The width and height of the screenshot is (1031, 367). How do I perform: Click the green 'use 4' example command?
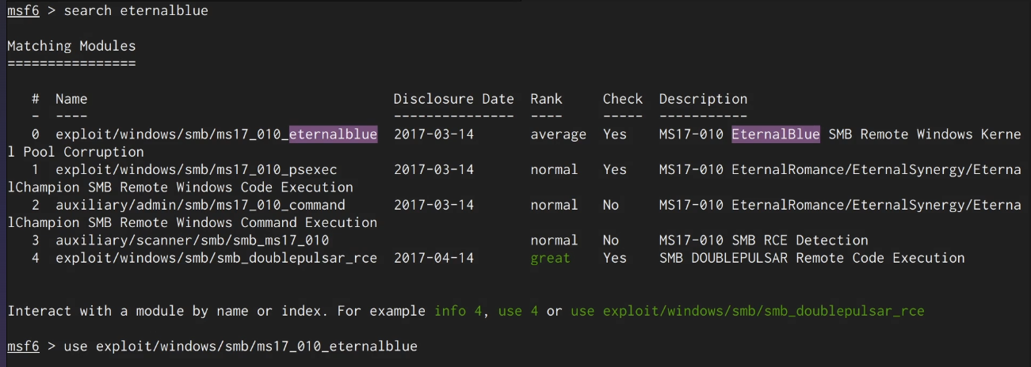pyautogui.click(x=517, y=311)
